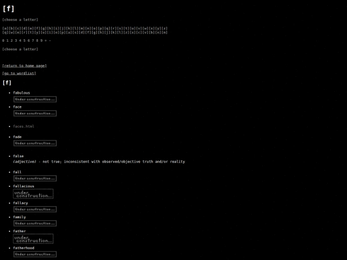This screenshot has width=347, height=260.
Task: Choose letter [k] in the alphabetical row
Action: point(69,28)
